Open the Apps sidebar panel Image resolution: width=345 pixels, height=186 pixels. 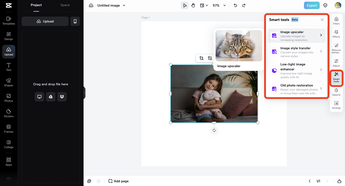9,162
